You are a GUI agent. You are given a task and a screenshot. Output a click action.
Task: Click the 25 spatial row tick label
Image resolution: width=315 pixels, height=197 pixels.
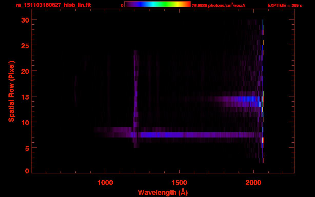pos(25,45)
